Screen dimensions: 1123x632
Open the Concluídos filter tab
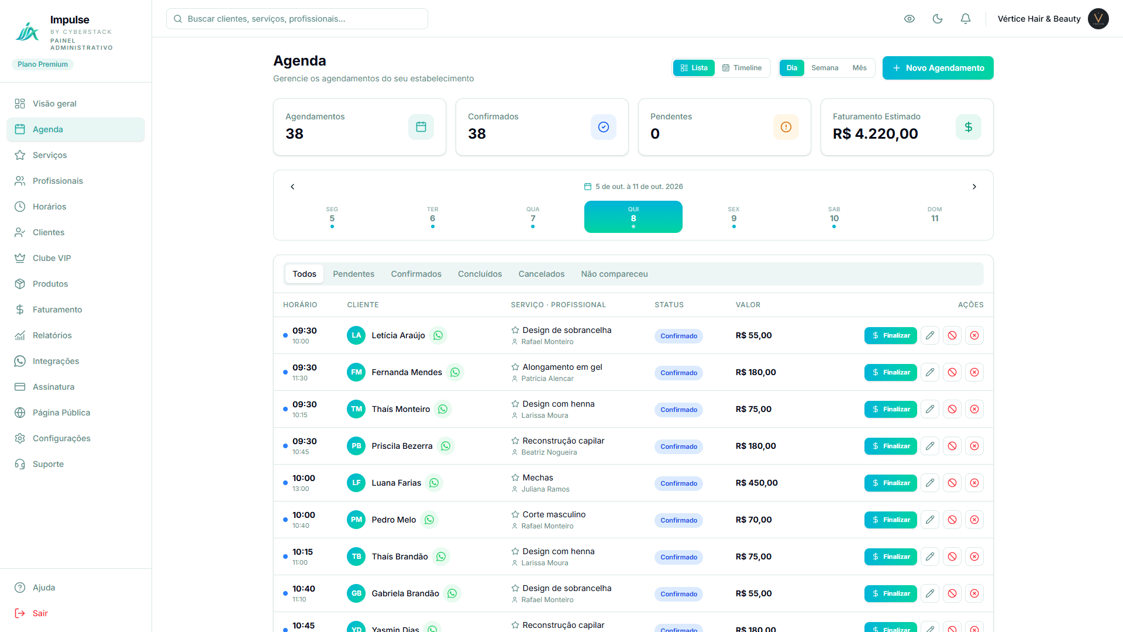(x=480, y=274)
